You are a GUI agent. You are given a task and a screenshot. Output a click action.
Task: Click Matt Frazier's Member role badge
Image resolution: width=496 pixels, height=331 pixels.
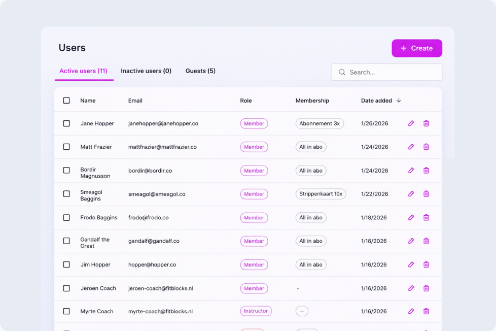[254, 147]
